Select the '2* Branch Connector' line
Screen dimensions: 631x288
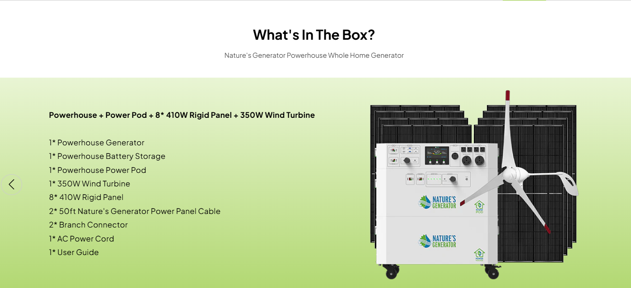pyautogui.click(x=89, y=225)
